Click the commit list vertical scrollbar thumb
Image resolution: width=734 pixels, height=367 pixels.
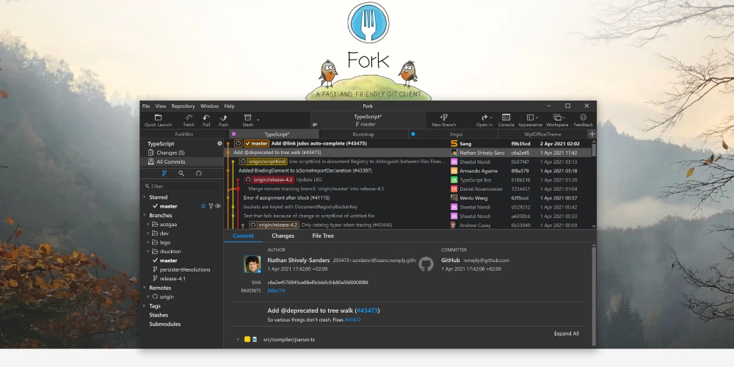[x=594, y=149]
